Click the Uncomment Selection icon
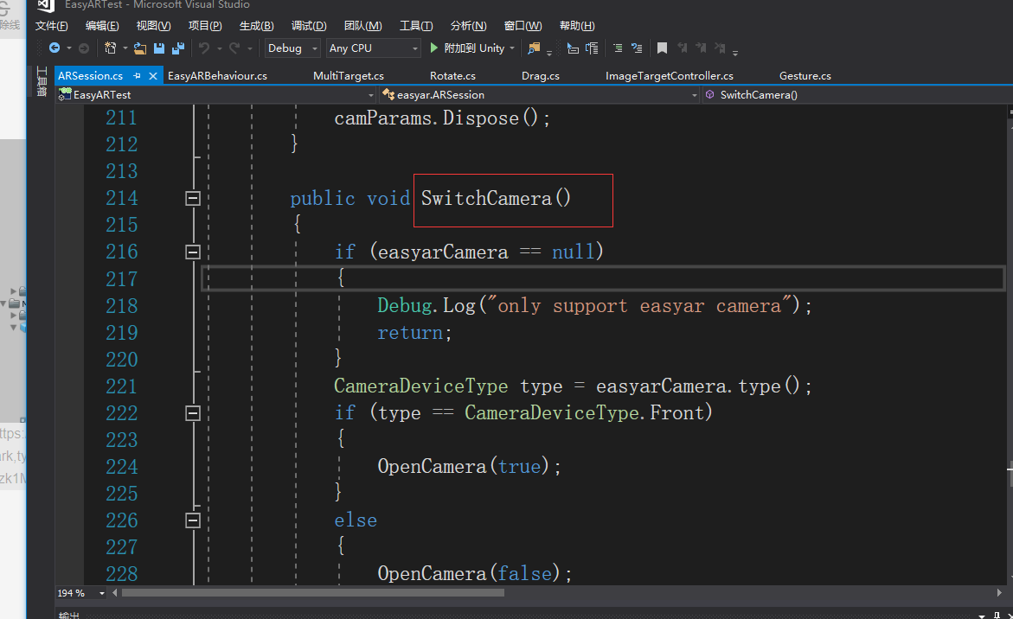The width and height of the screenshot is (1013, 619). pos(637,48)
